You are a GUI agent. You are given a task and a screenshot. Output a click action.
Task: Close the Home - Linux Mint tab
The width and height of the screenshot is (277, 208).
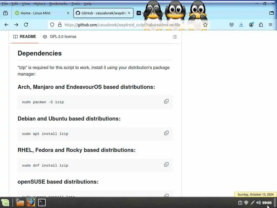pos(68,13)
